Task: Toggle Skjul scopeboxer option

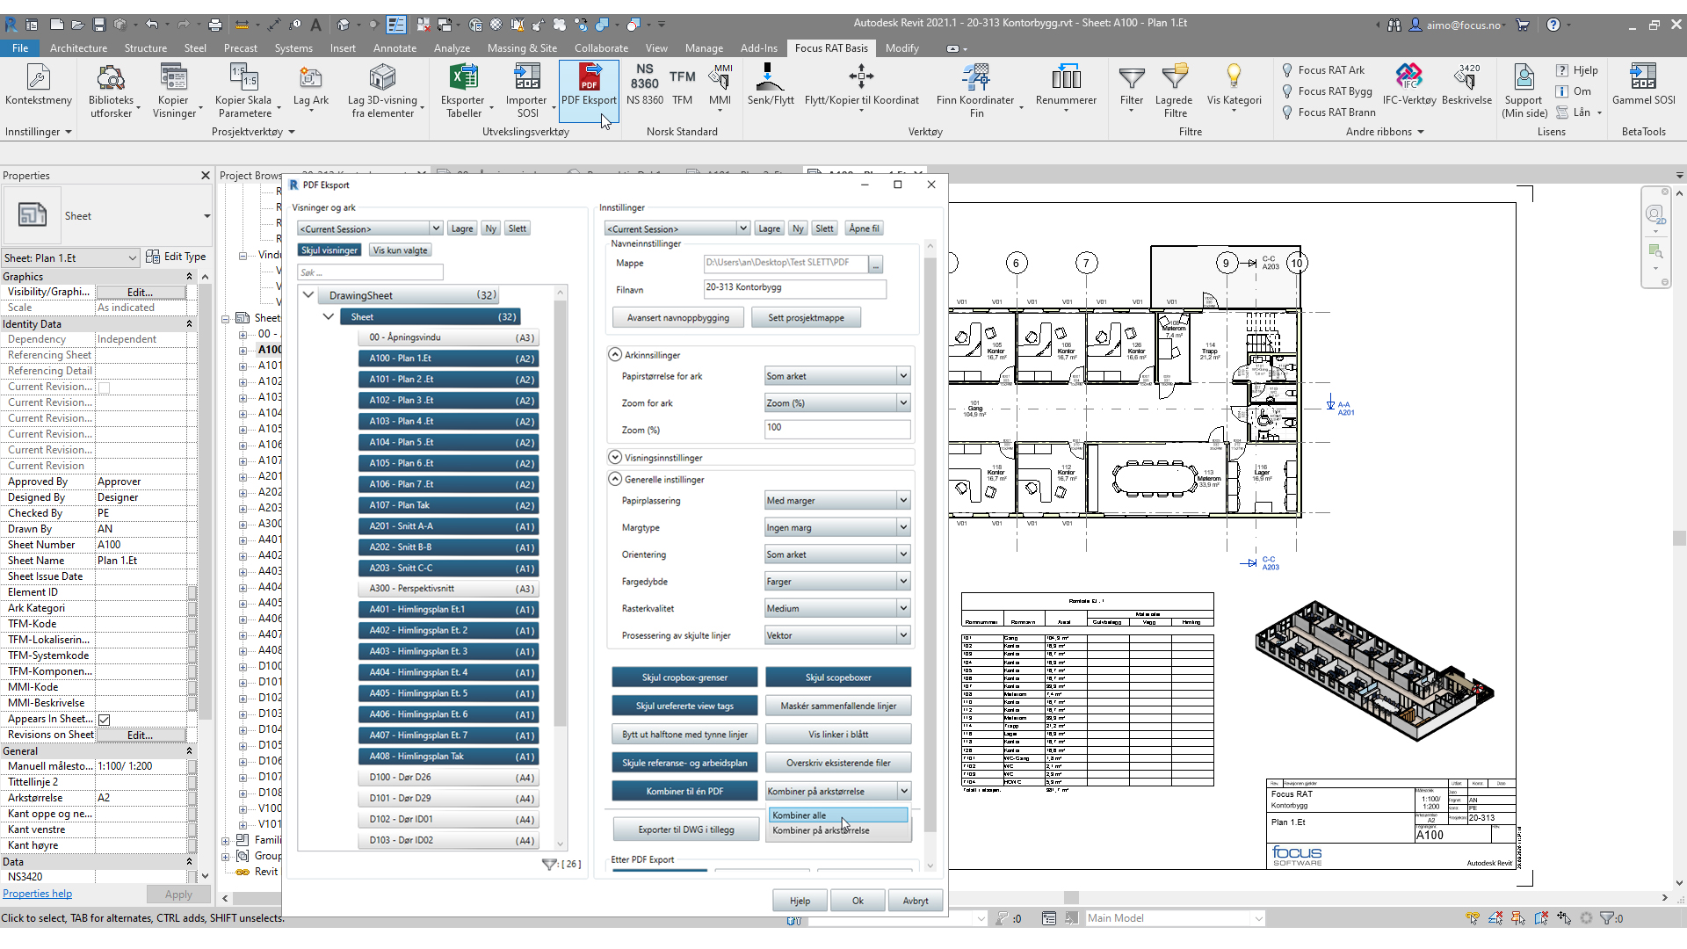Action: [838, 677]
